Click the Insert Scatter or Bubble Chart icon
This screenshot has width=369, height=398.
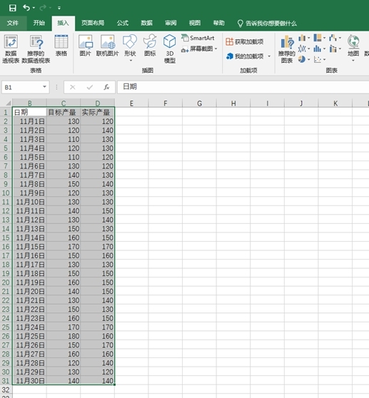[318, 59]
